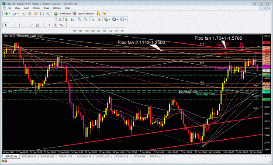Viewport: 273px width, 165px height.
Task: Open the Indicators list icon
Action: pyautogui.click(x=106, y=20)
